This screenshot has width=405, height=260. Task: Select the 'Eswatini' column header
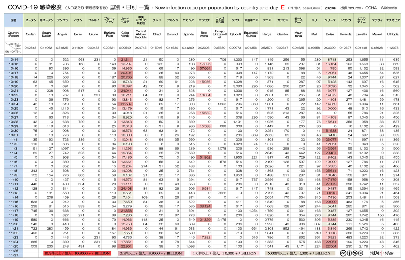[361, 34]
